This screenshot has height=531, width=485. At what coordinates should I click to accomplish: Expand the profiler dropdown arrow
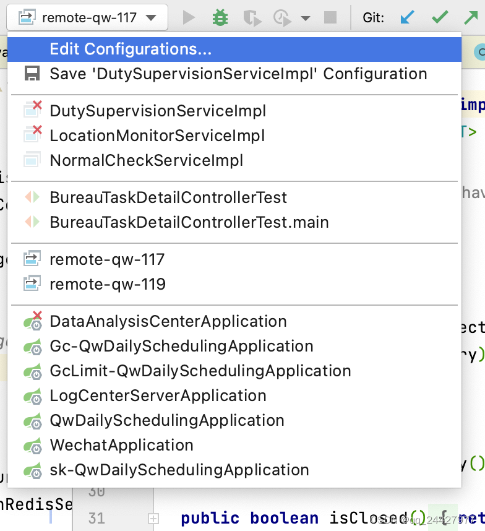[x=305, y=18]
